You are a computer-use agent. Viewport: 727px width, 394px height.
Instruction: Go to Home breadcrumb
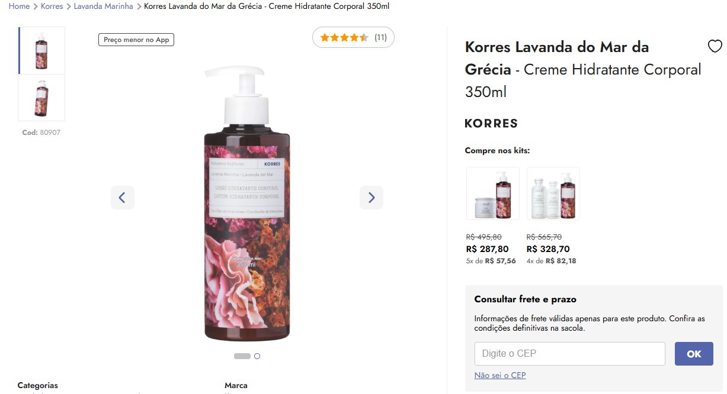(x=19, y=7)
